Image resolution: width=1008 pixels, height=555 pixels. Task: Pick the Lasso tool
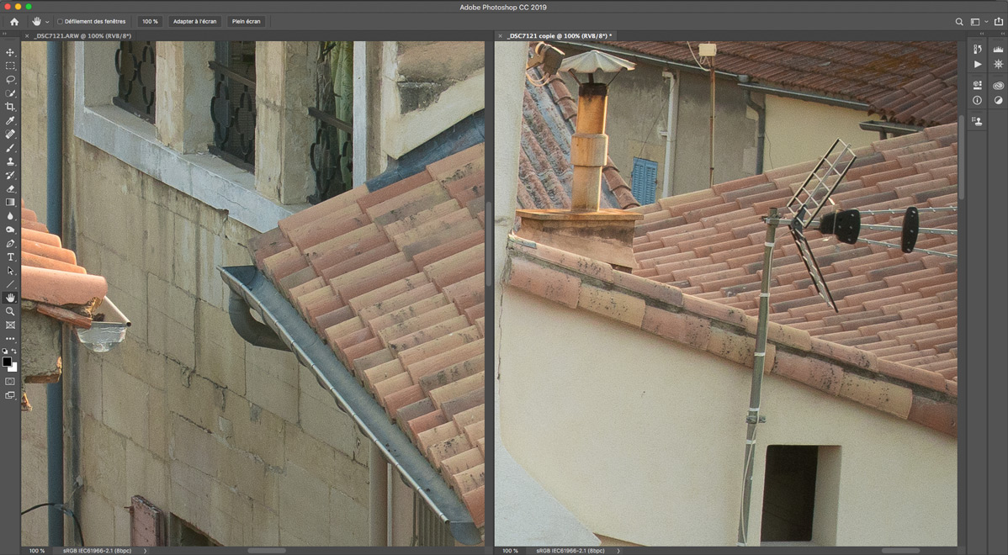[x=10, y=79]
